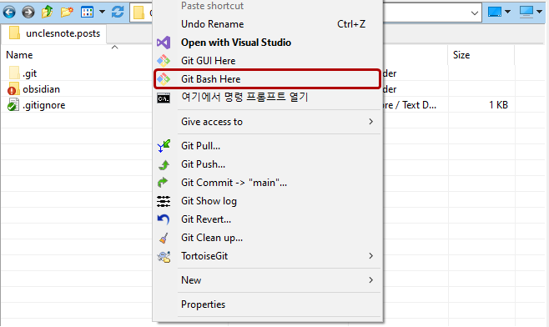The image size is (549, 327).
Task: Open the view layout grid icon
Action: (87, 13)
